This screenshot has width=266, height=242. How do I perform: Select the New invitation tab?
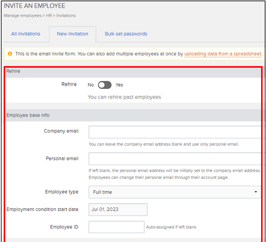[73, 34]
